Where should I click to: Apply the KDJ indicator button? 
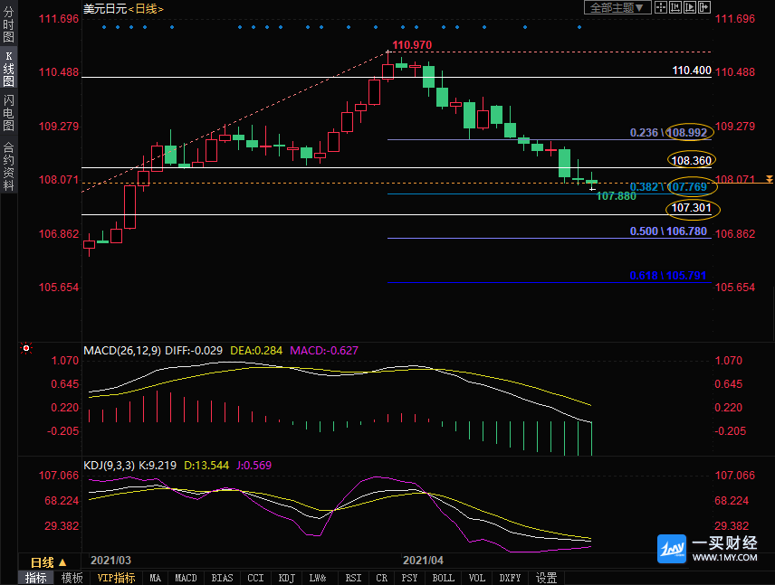point(287,578)
